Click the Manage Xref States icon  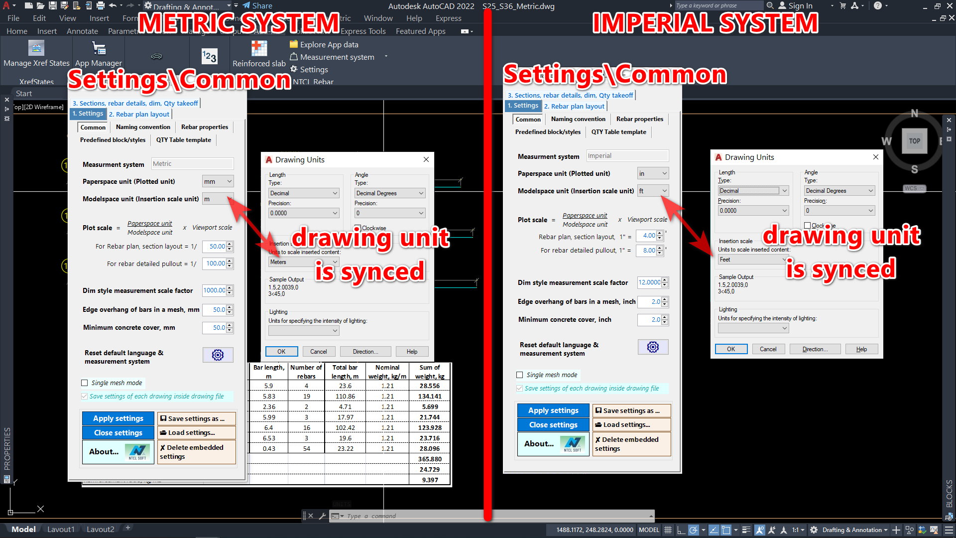pyautogui.click(x=36, y=48)
